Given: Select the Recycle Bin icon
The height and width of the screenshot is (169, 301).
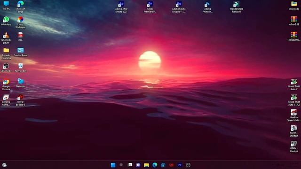Looking at the screenshot, I should click(20, 68).
